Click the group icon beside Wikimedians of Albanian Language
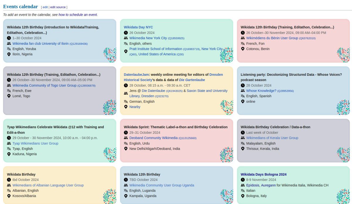Image resolution: width=352 pixels, height=204 pixels. coord(9,185)
